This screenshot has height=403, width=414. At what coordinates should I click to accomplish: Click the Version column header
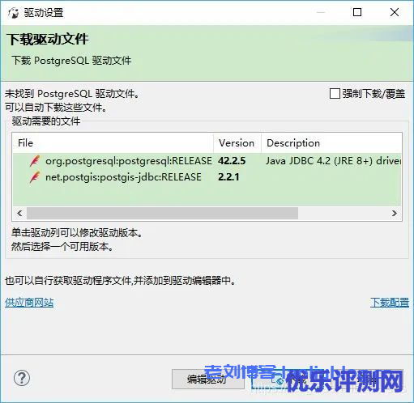pos(237,143)
